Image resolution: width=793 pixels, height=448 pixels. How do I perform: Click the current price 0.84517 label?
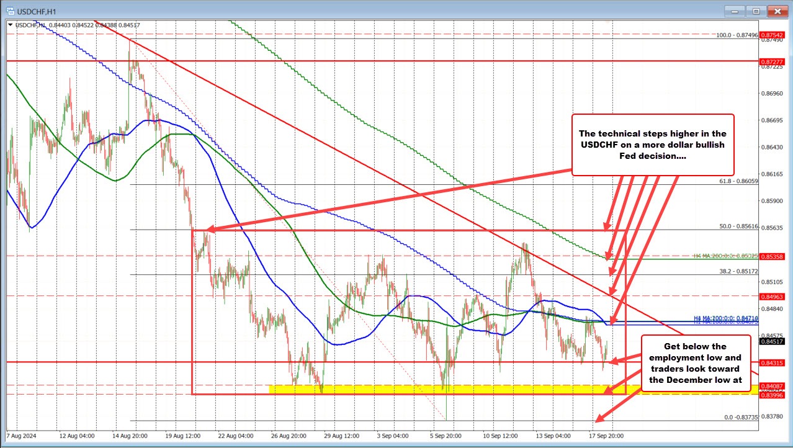click(772, 341)
